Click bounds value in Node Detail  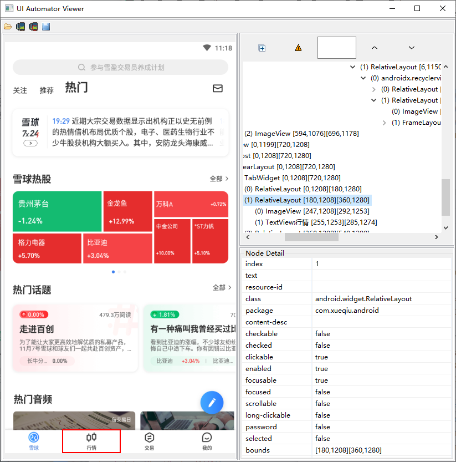tap(349, 450)
